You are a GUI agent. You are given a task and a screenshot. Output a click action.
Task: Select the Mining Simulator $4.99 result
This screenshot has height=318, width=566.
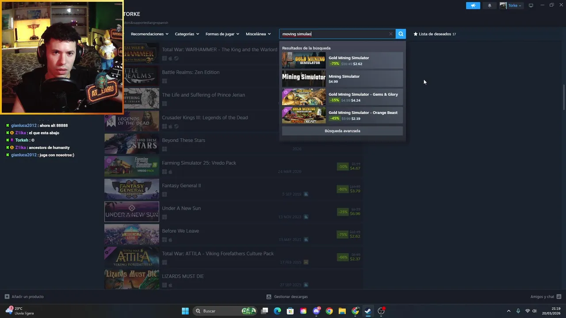(x=342, y=79)
